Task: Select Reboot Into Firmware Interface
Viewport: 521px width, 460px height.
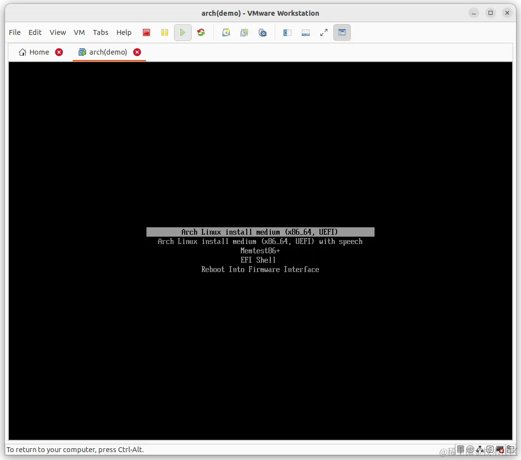Action: [x=260, y=270]
